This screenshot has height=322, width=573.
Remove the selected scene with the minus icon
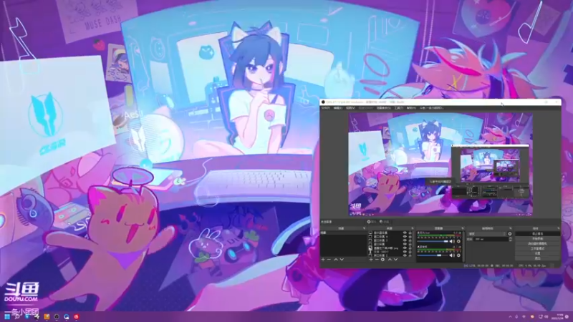(329, 260)
